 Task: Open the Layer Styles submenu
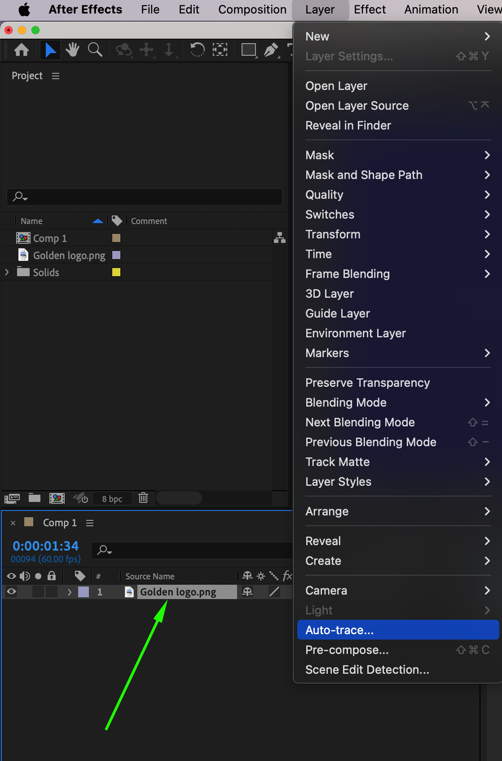tap(398, 482)
